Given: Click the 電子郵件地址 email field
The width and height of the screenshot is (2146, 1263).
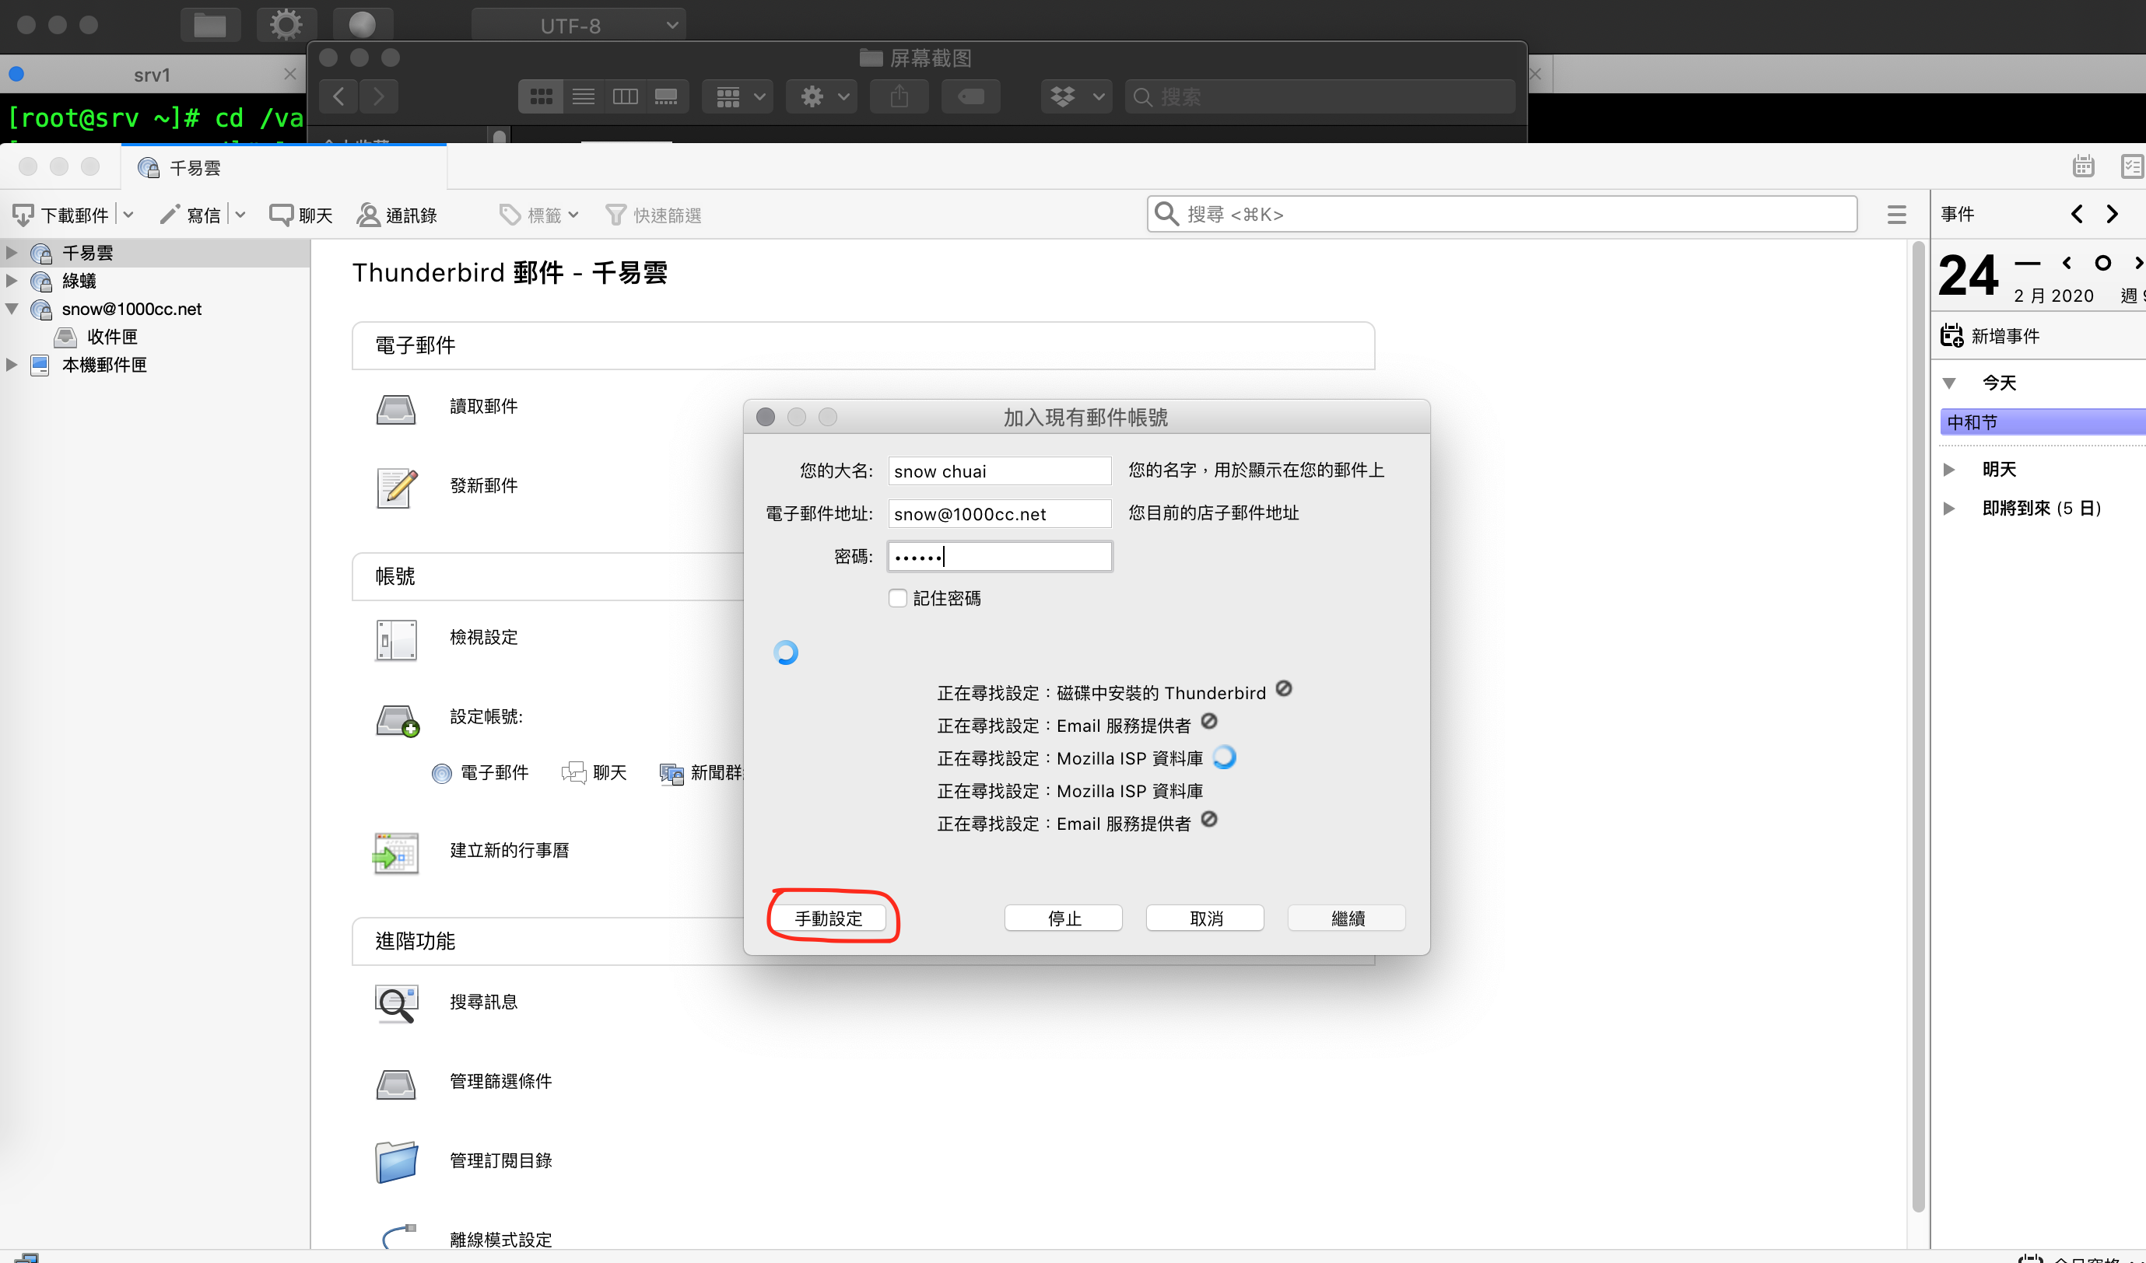Looking at the screenshot, I should [x=999, y=513].
